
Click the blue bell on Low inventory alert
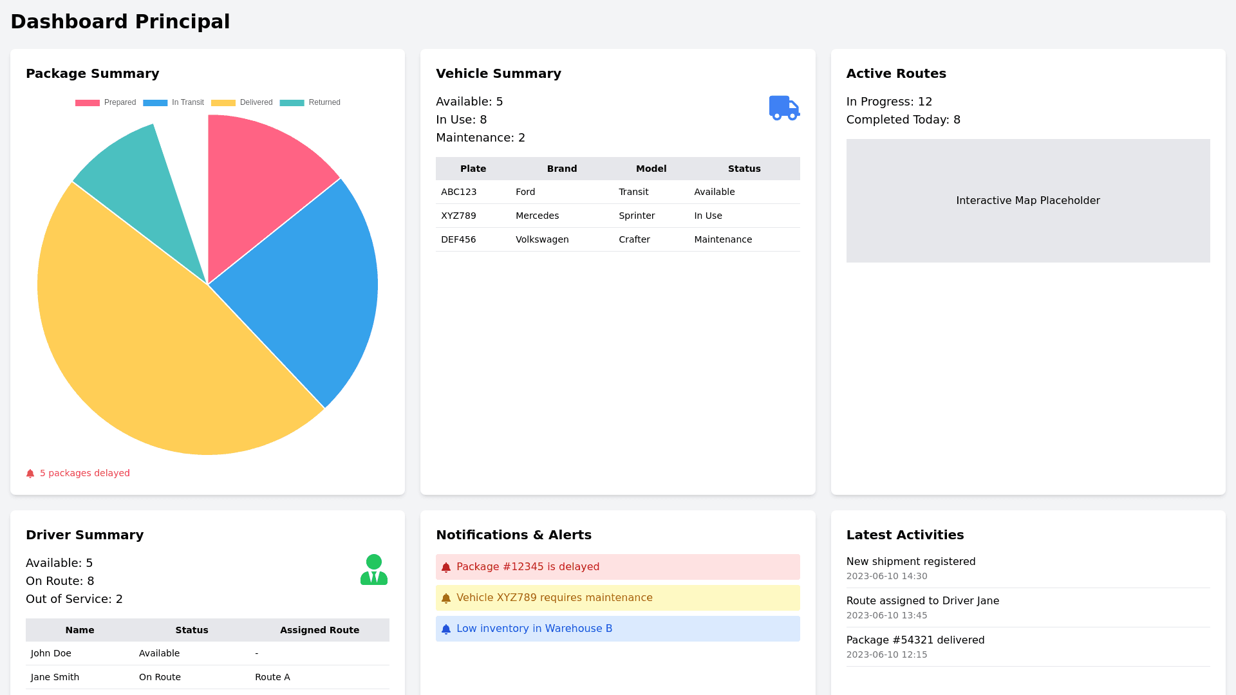pyautogui.click(x=446, y=629)
